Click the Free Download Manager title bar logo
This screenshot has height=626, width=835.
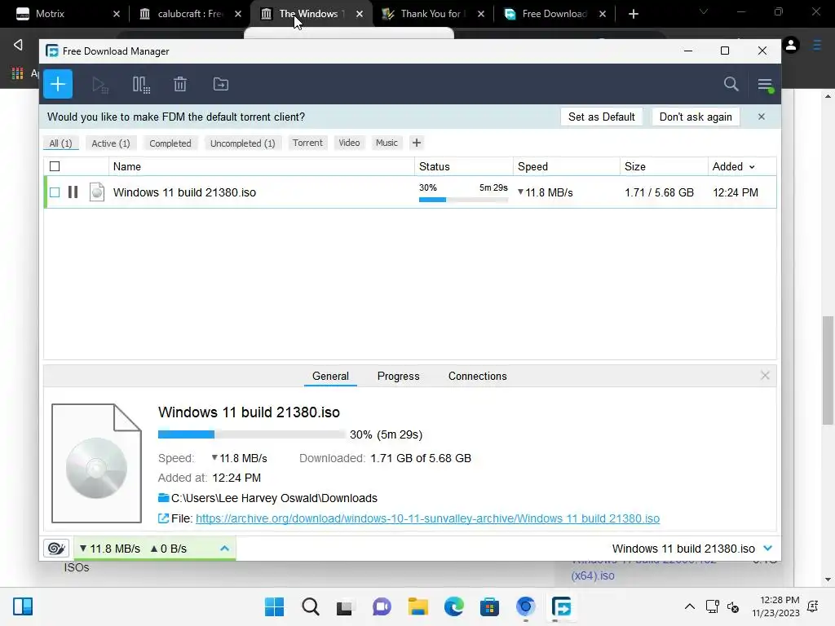click(52, 51)
